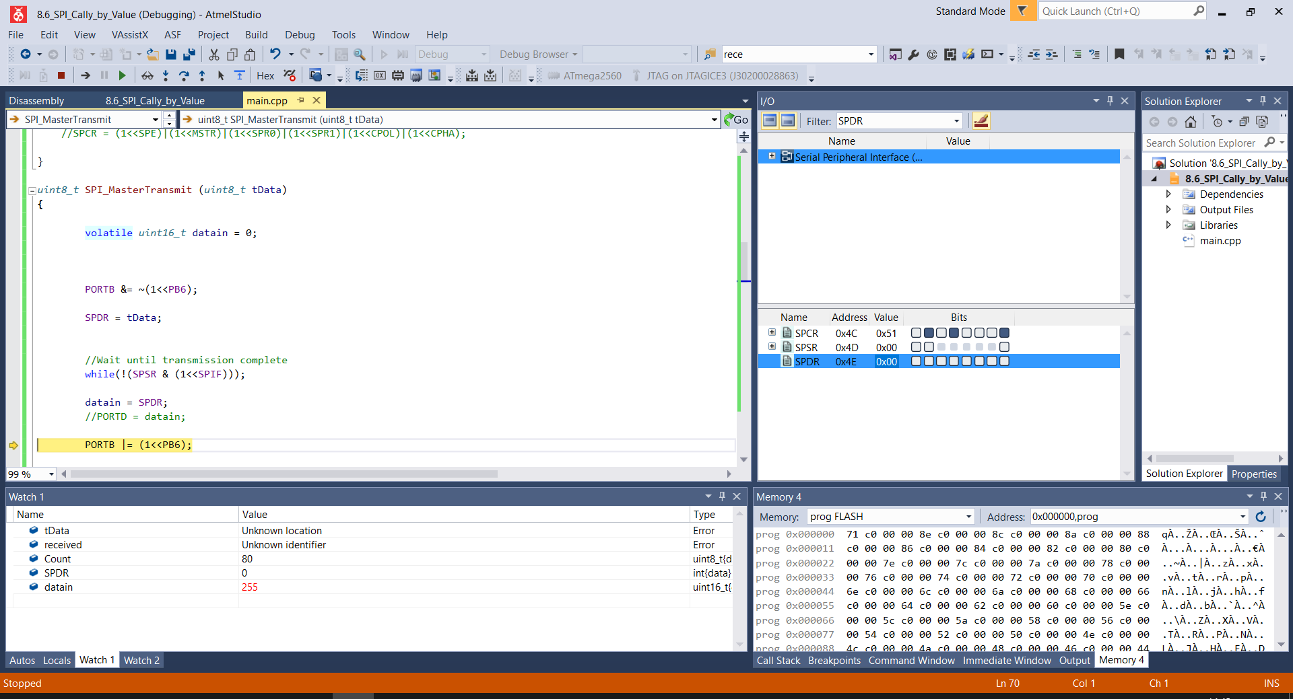Click the Undo arrow icon
This screenshot has height=699, width=1293.
(x=275, y=54)
